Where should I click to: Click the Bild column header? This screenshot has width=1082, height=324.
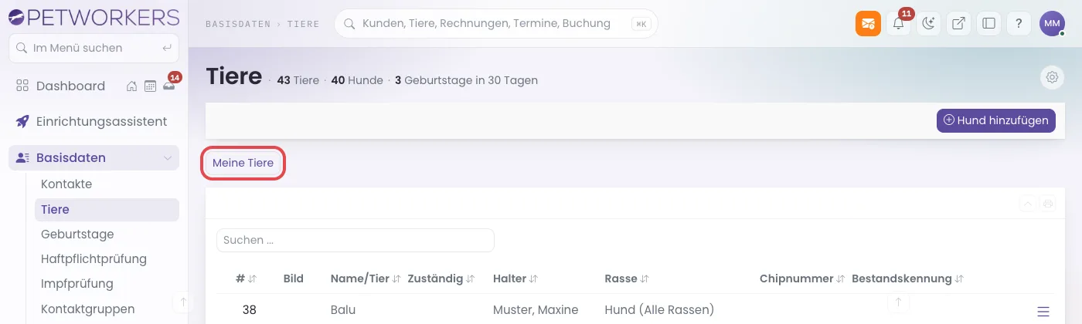[294, 278]
